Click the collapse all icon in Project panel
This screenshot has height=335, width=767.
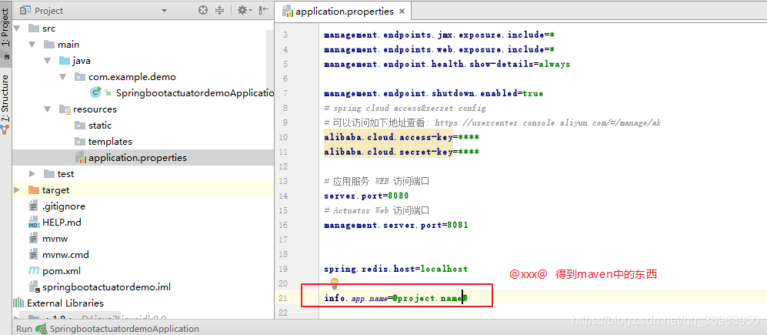click(x=219, y=10)
